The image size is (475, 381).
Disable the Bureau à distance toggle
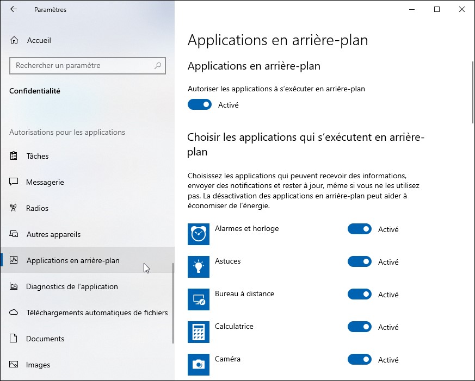tap(359, 295)
